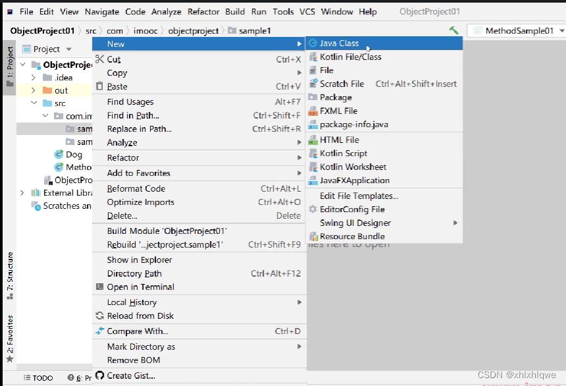Click the Scratches and Consoles icon
566x386 pixels.
click(x=36, y=206)
